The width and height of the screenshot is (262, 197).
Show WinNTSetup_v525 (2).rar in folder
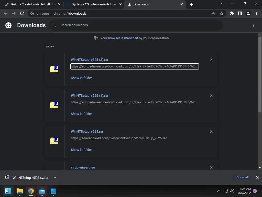(x=81, y=78)
